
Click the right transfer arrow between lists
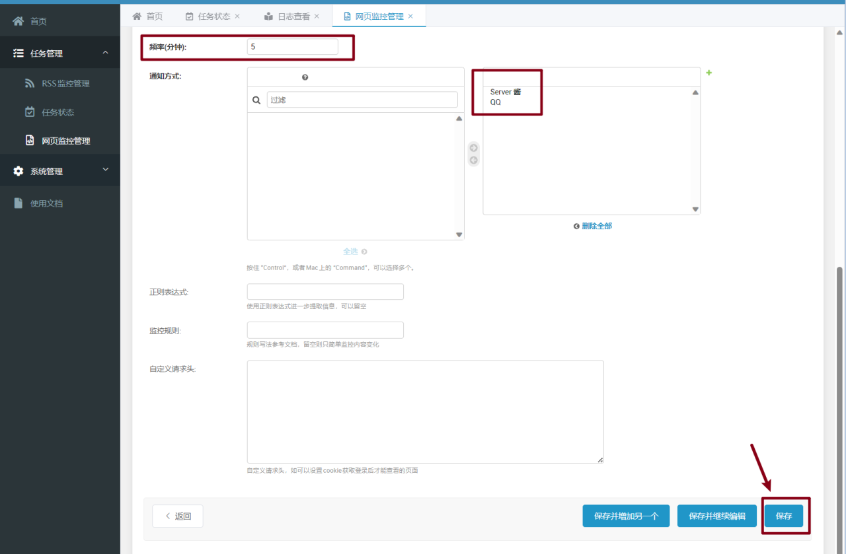pyautogui.click(x=473, y=148)
